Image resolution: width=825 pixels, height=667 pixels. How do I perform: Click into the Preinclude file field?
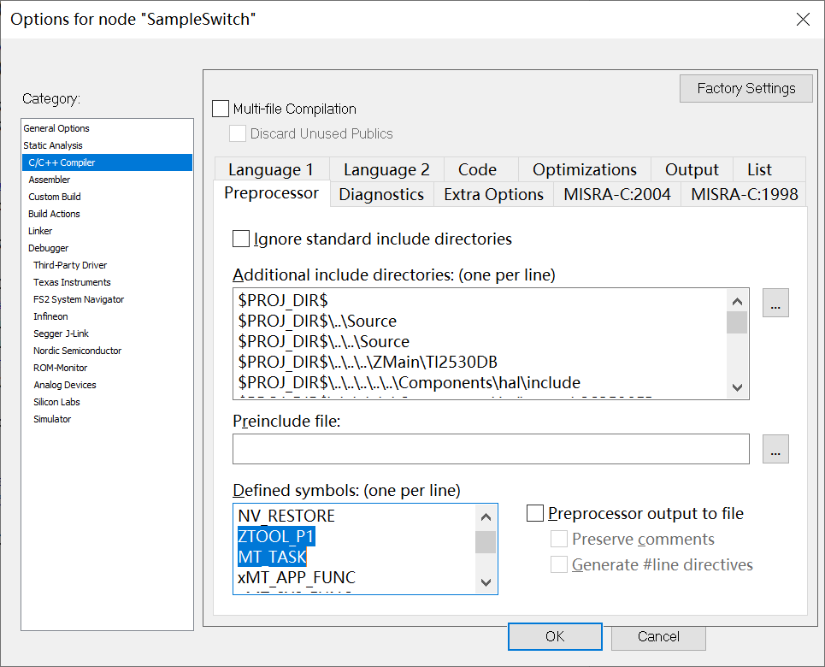pyautogui.click(x=491, y=449)
